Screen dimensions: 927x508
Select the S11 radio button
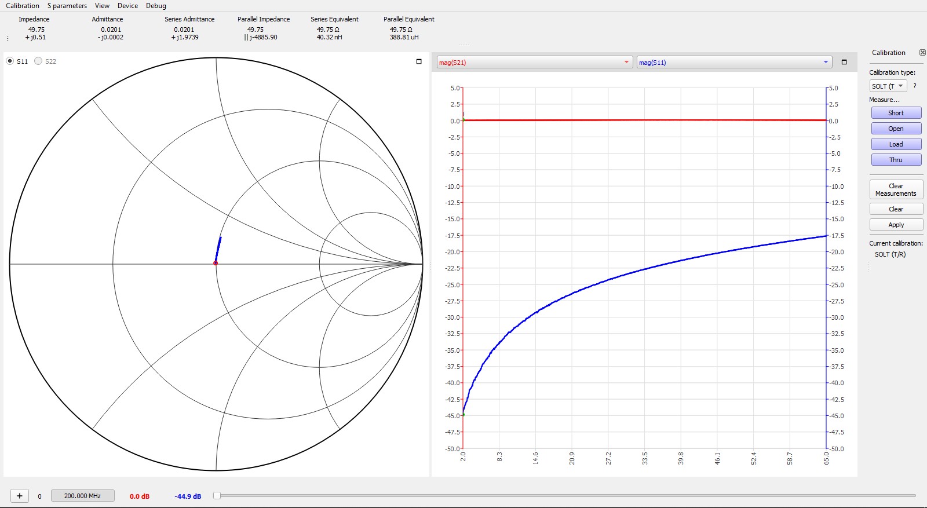coord(10,61)
